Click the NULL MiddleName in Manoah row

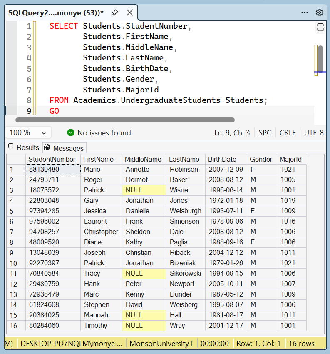coord(144,315)
